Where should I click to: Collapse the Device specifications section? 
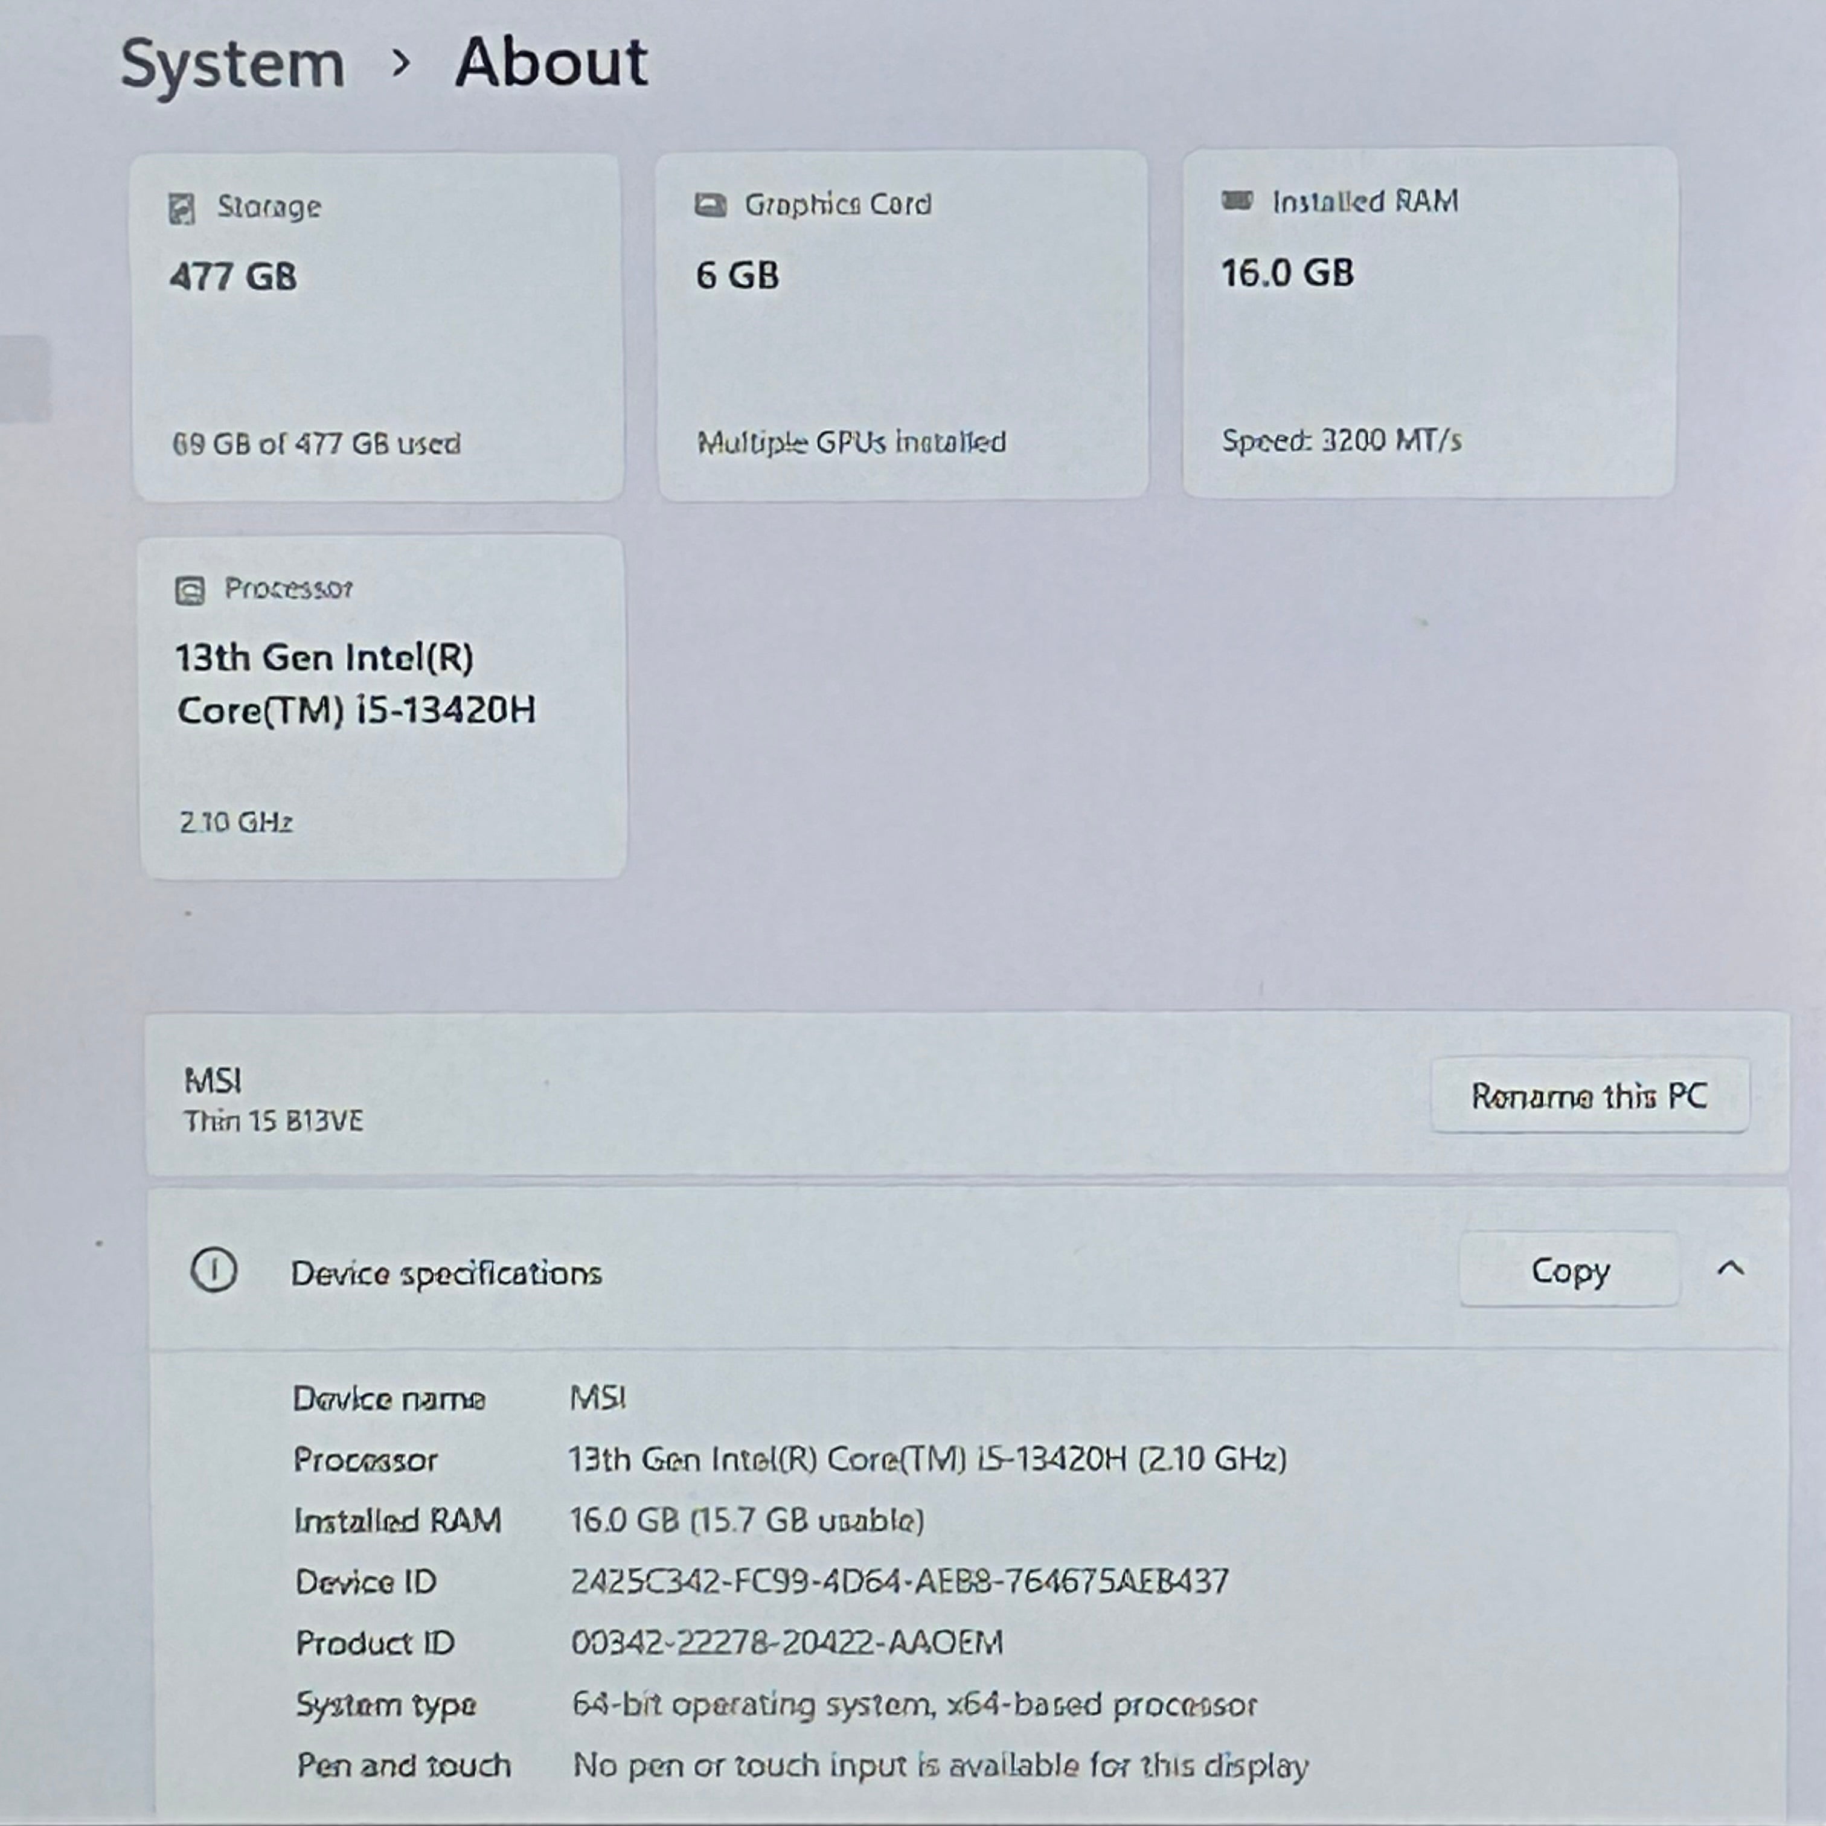click(1729, 1269)
